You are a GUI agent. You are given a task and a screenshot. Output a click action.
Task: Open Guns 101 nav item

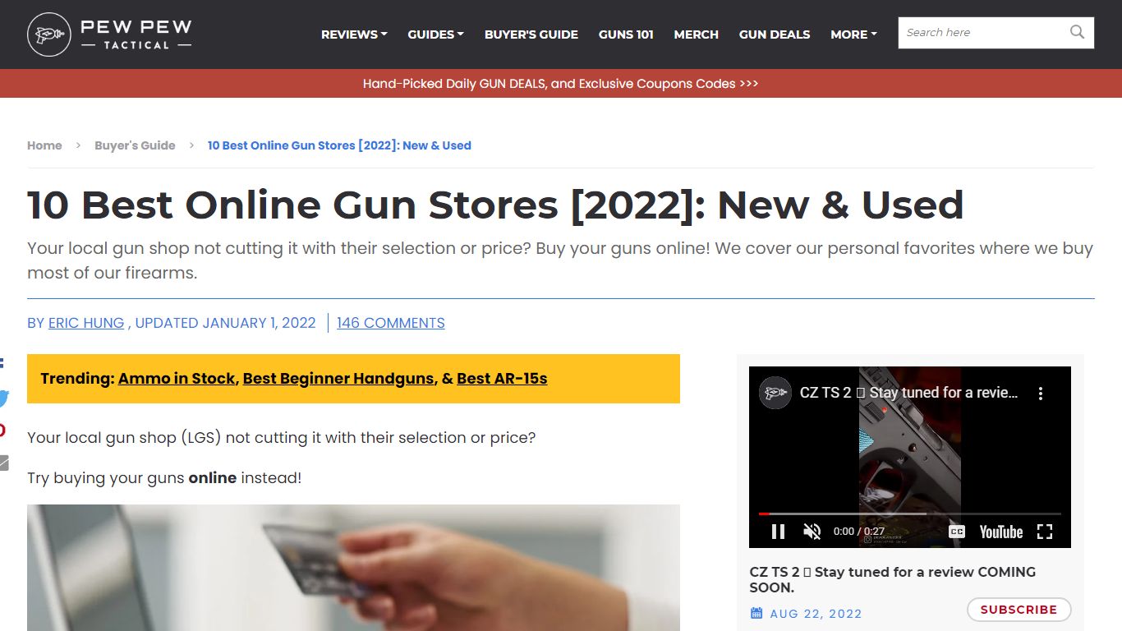tap(626, 35)
